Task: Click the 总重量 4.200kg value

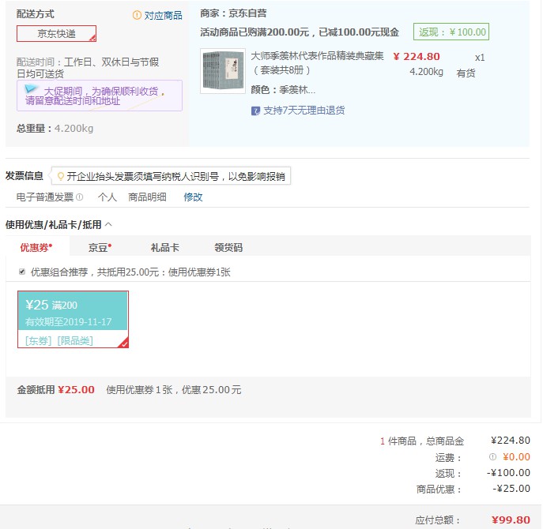Action: pos(74,129)
